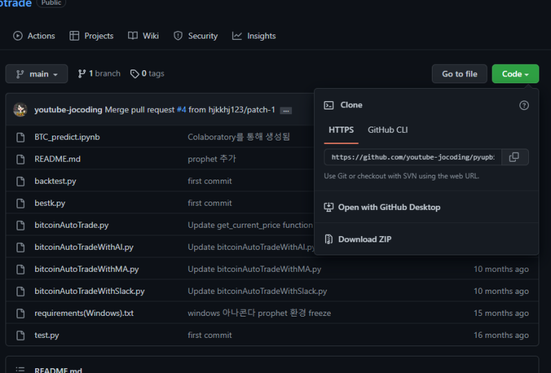Open requirements(Windows).txt file
Viewport: 551px width, 373px height.
(x=84, y=313)
